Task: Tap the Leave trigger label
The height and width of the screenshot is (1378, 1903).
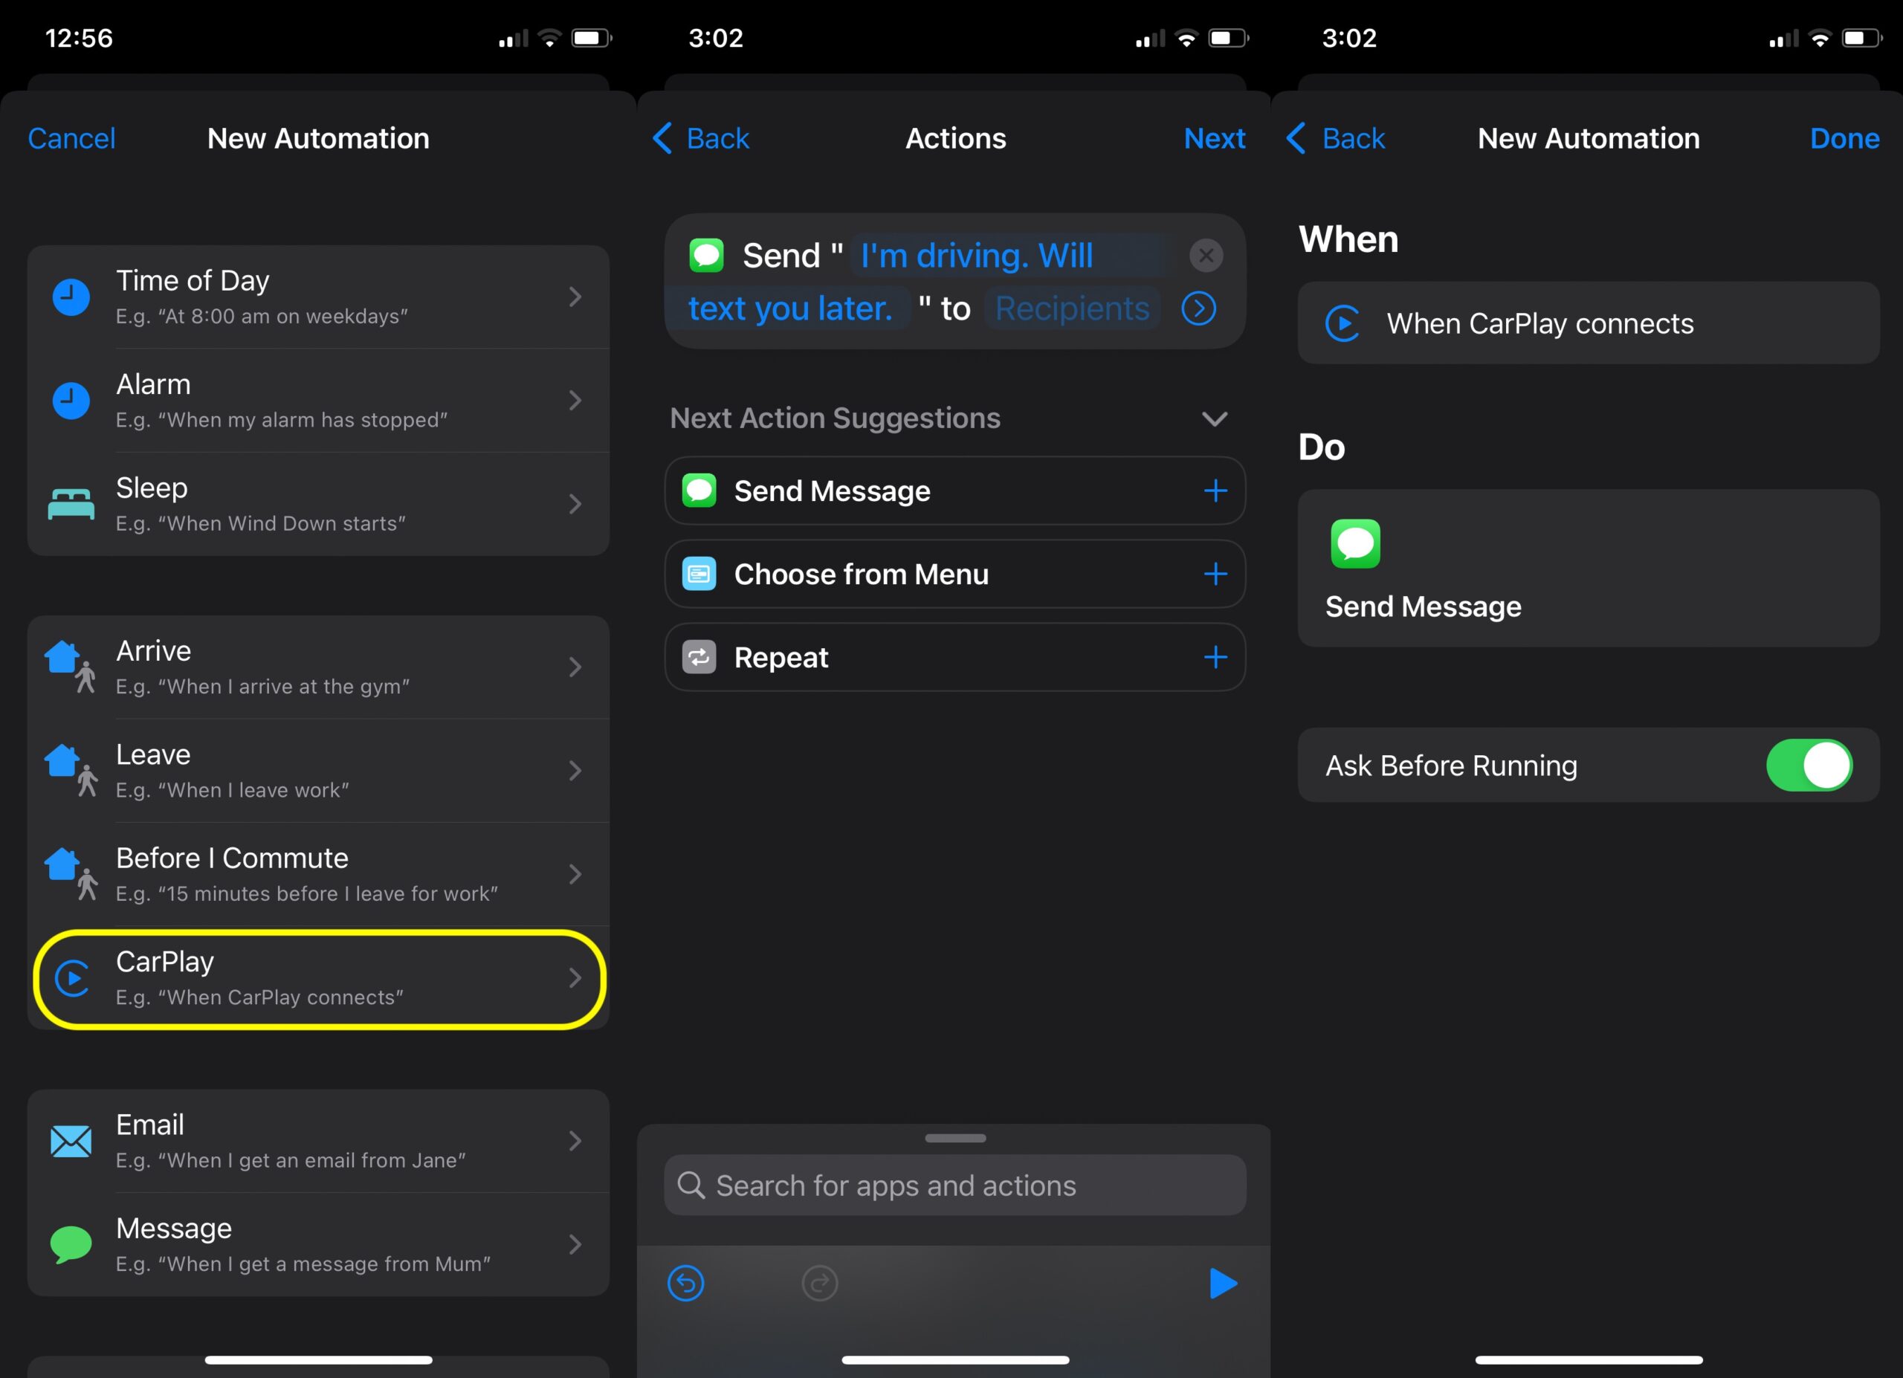Action: (x=154, y=754)
